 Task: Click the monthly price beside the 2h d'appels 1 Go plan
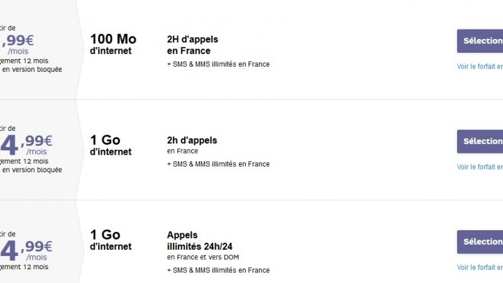(28, 143)
